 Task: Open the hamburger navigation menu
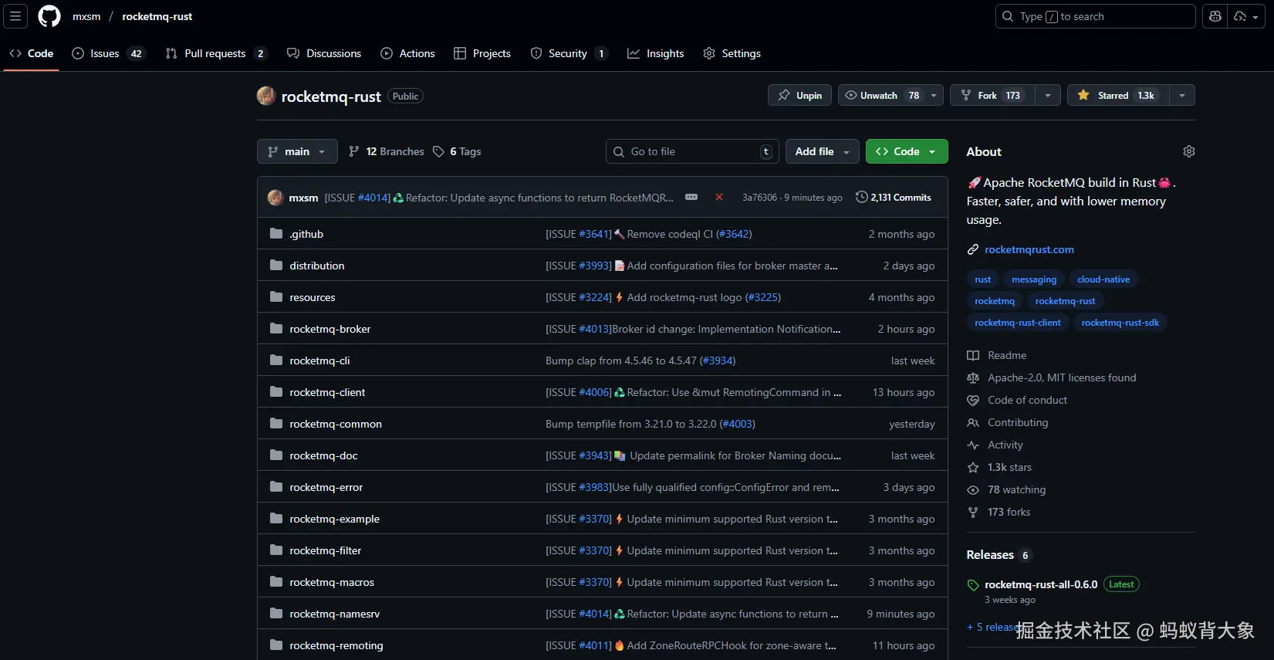(x=15, y=16)
